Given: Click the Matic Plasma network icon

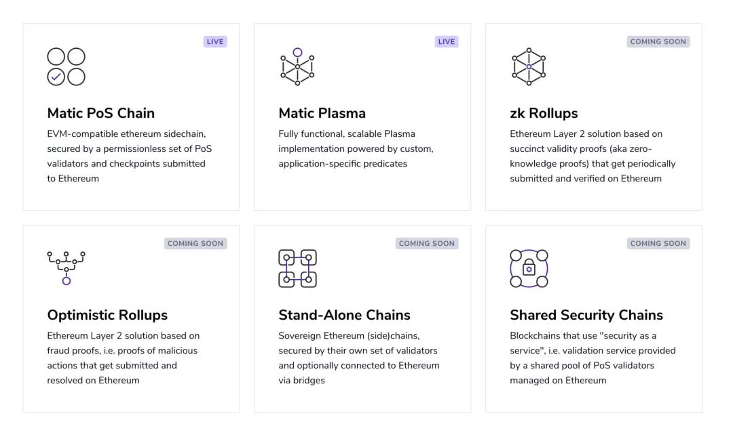Looking at the screenshot, I should [297, 66].
